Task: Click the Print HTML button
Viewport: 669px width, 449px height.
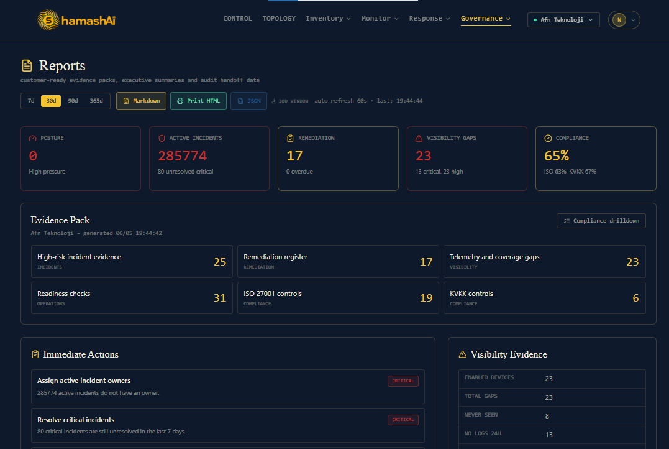Action: pyautogui.click(x=198, y=101)
